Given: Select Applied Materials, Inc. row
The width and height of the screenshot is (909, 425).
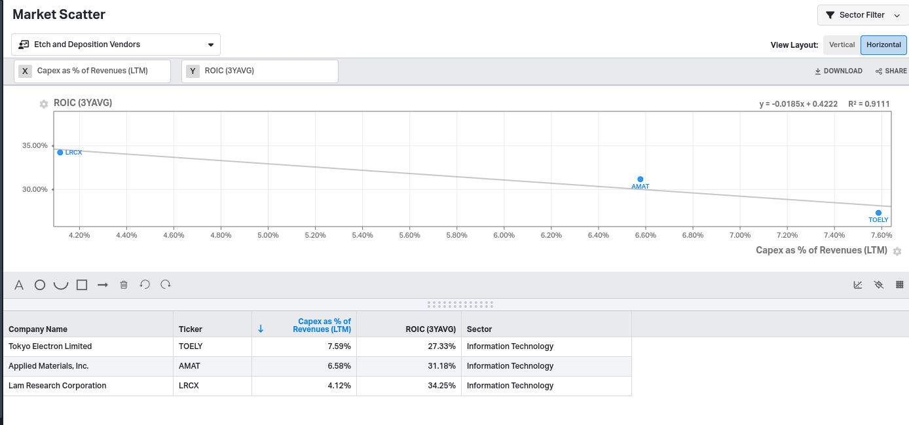Looking at the screenshot, I should coord(318,366).
